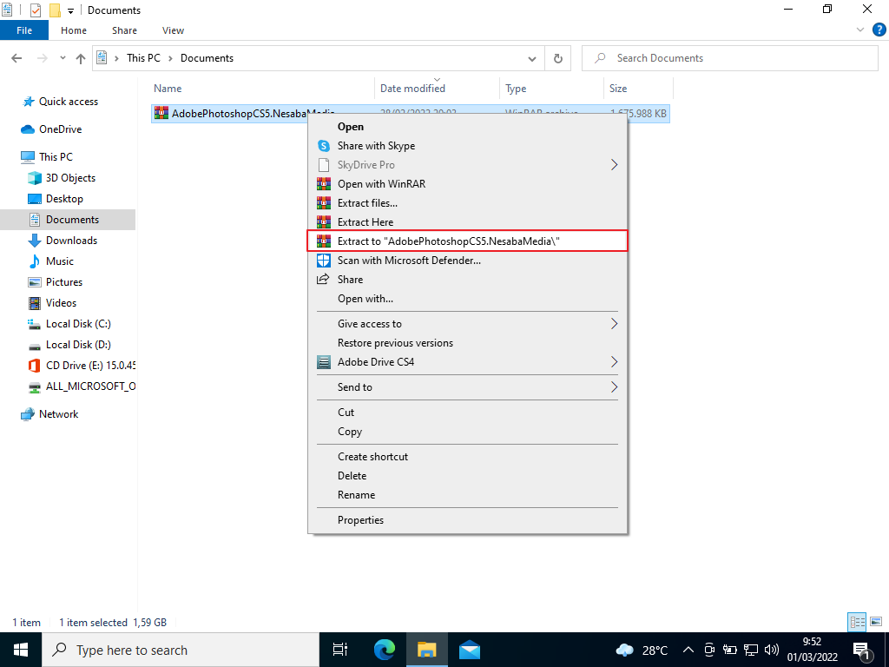Image resolution: width=889 pixels, height=667 pixels.
Task: Expand Send to submenu arrow
Action: pos(614,386)
